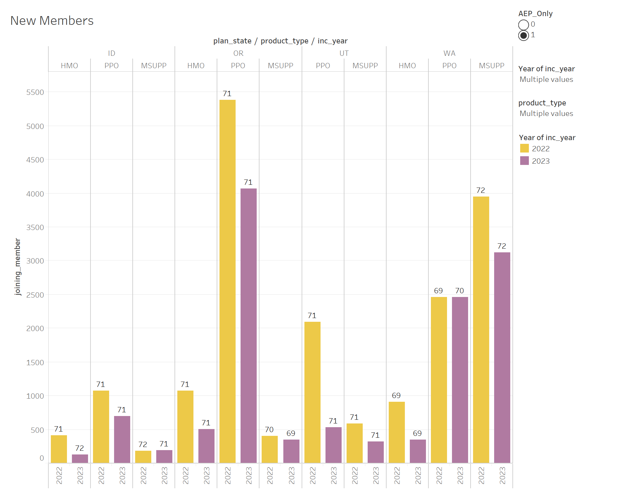Click the OR PPO 2022 tallest bar
Image resolution: width=620 pixels, height=496 pixels.
[x=228, y=279]
